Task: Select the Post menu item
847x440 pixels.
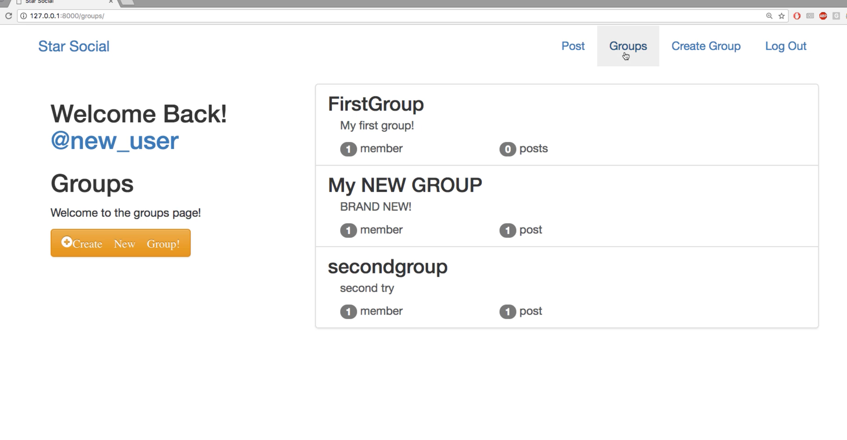Action: tap(573, 46)
